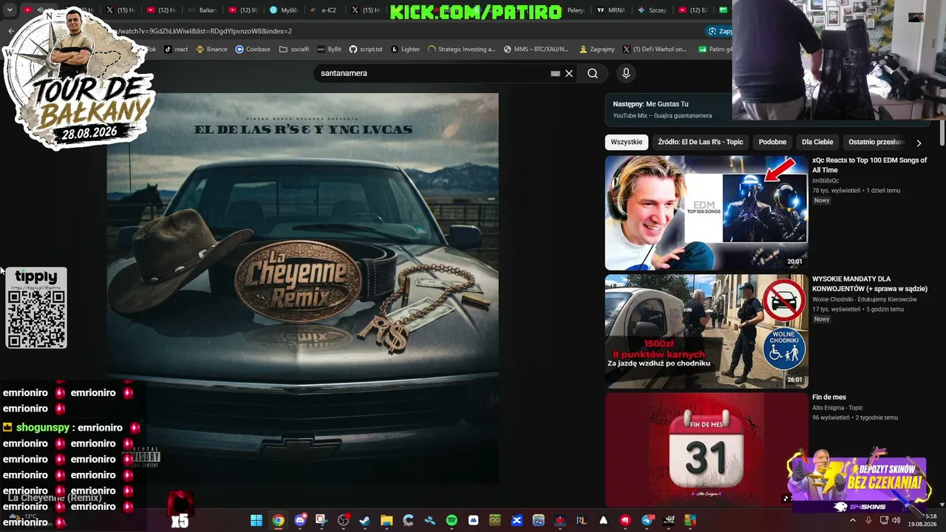
Task: Switch to the Balkan browser tab
Action: click(x=203, y=10)
